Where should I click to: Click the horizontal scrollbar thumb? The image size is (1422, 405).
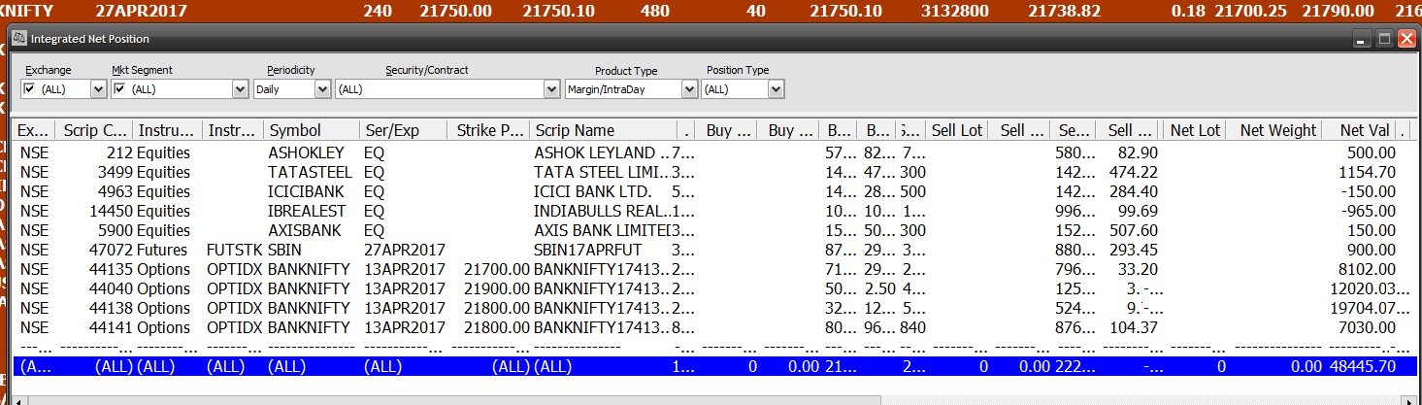click(452, 400)
